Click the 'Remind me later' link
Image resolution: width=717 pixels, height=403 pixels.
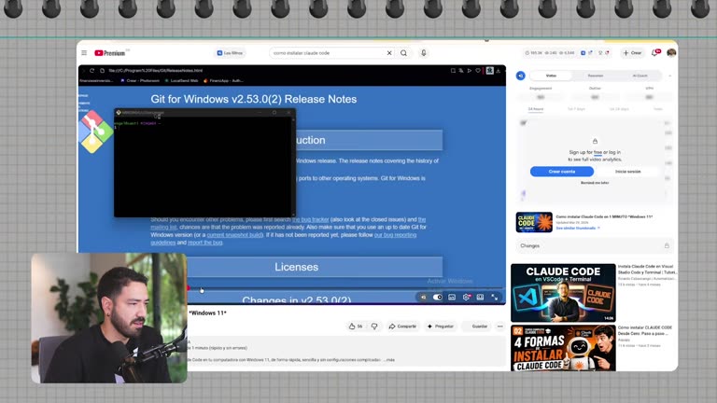(x=595, y=183)
